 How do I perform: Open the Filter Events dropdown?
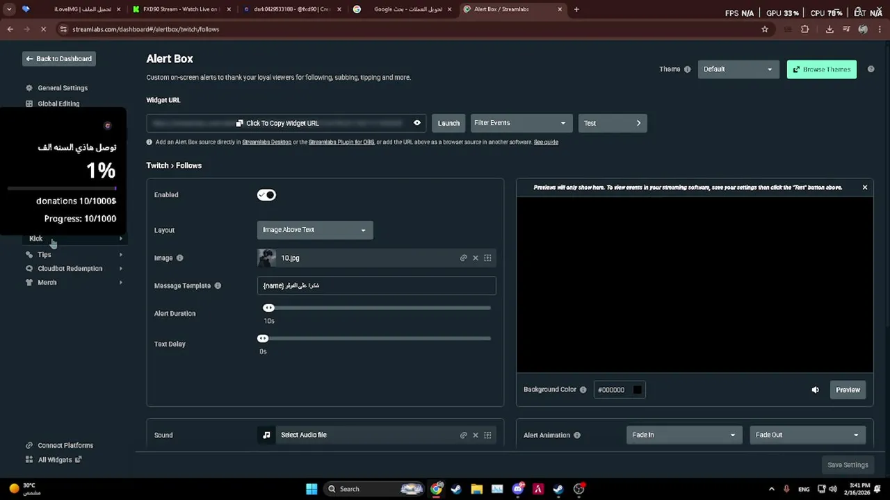point(521,123)
